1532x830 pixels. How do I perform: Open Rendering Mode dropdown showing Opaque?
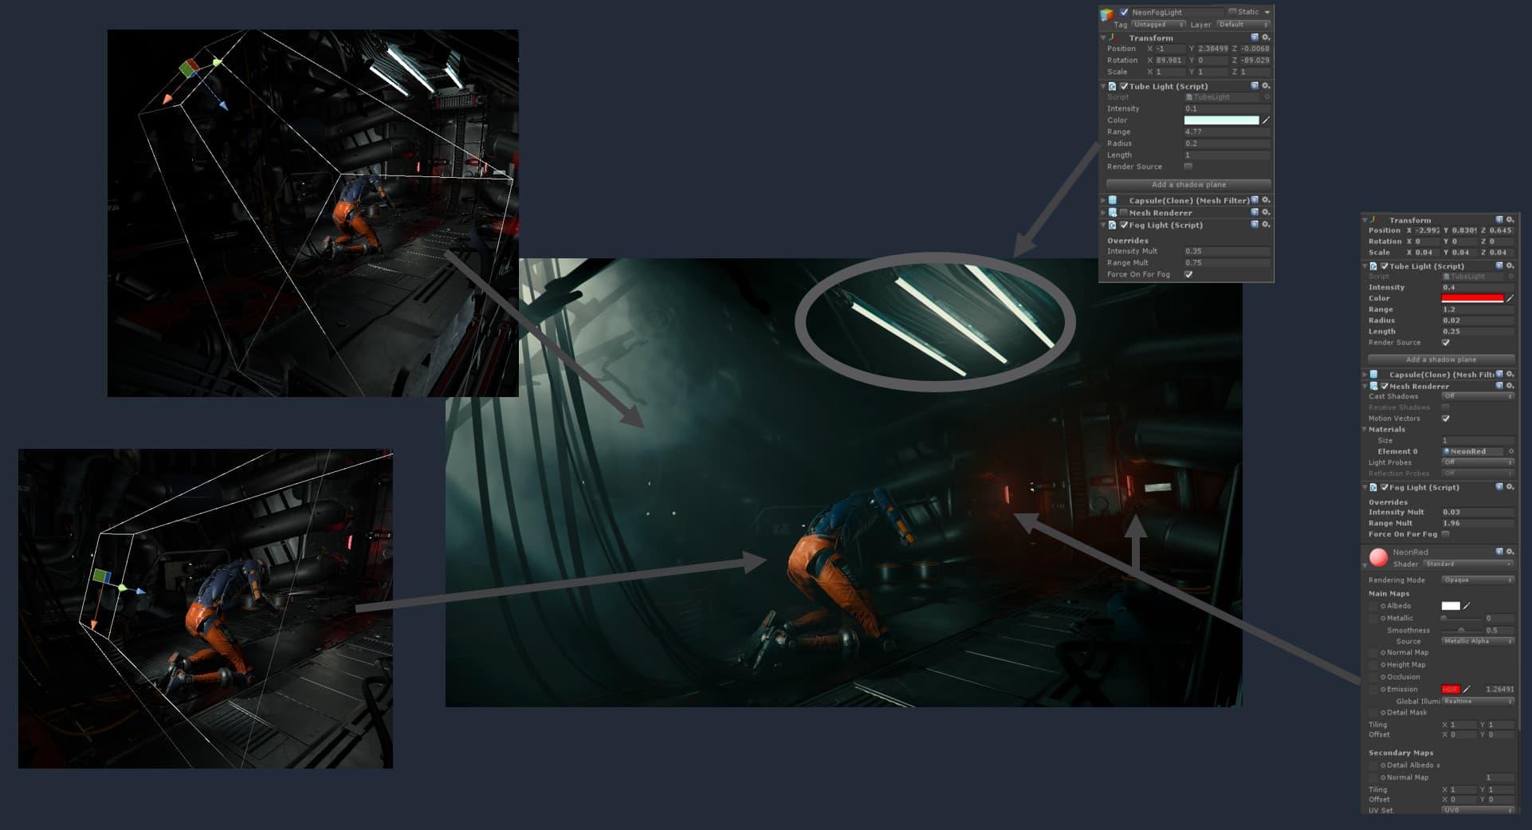1477,580
